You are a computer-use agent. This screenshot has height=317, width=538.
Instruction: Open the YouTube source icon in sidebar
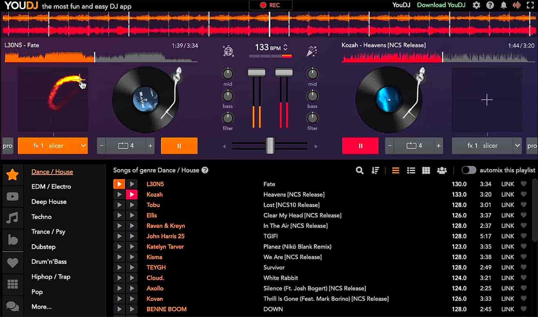click(13, 196)
